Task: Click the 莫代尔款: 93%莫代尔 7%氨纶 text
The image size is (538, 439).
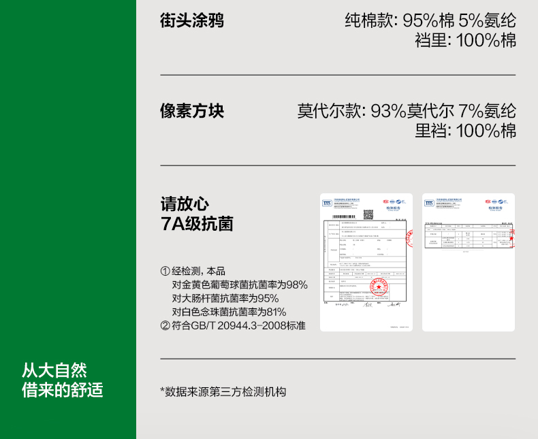Action: [407, 110]
